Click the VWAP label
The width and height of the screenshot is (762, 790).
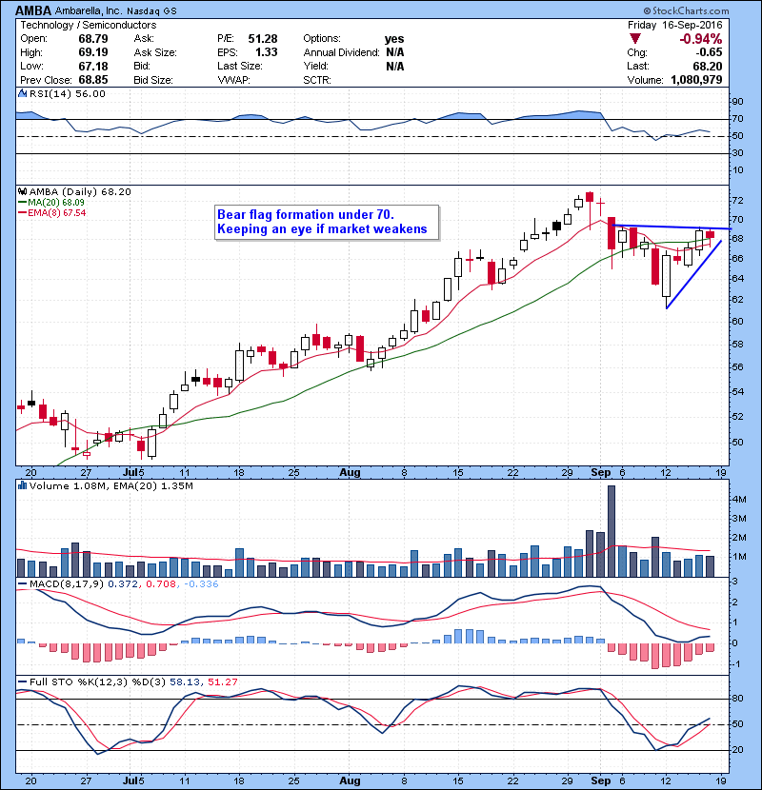233,80
